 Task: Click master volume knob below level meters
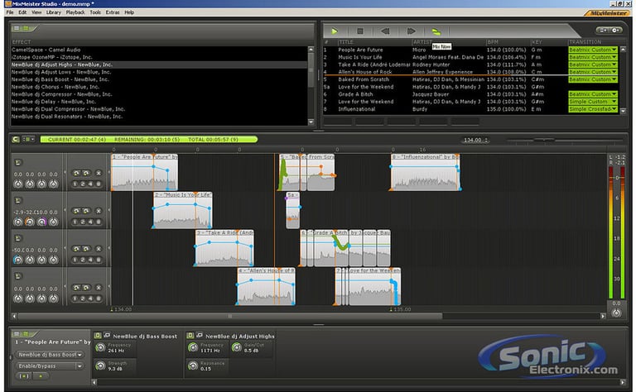[616, 313]
